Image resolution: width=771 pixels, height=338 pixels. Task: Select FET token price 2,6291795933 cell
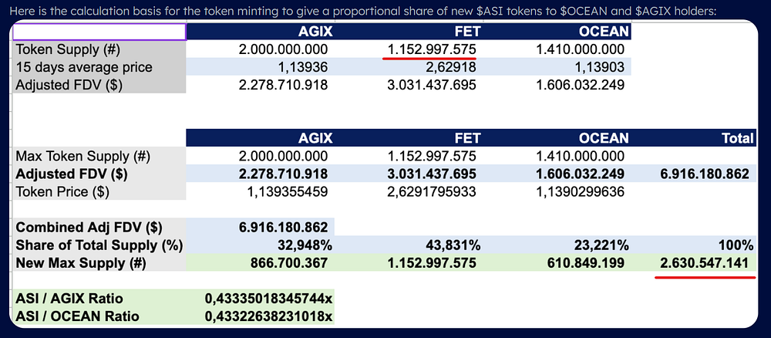pos(409,191)
